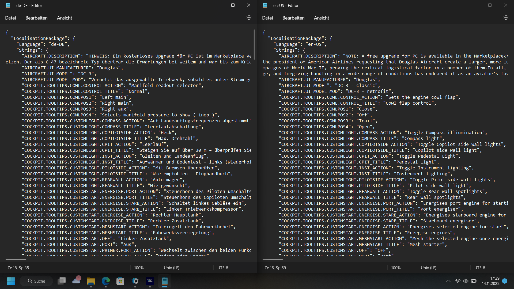Open settings gear in de-DE editor
The image size is (514, 289).
[249, 18]
